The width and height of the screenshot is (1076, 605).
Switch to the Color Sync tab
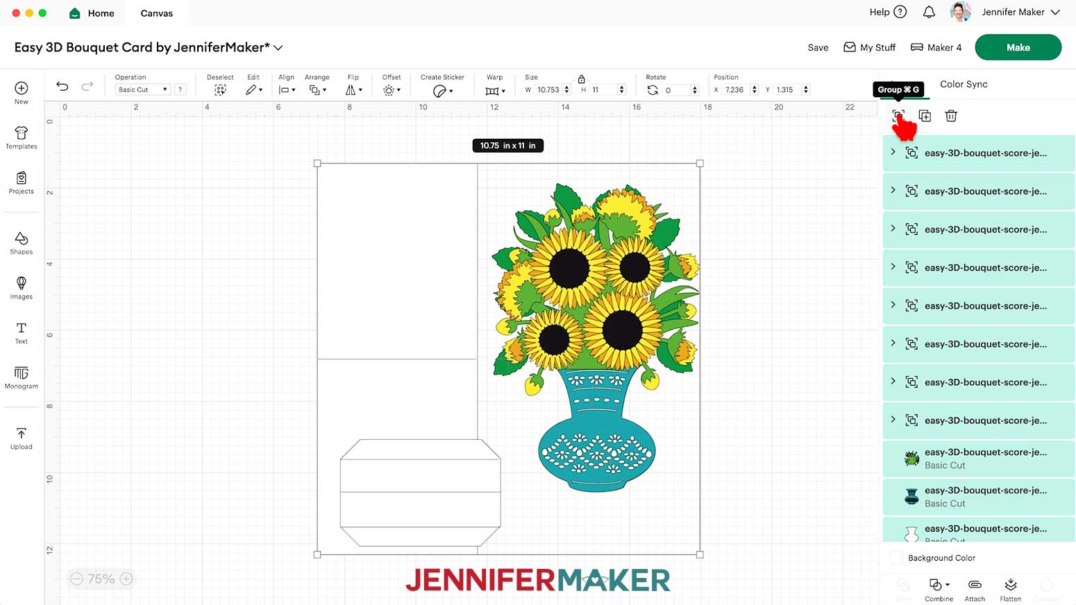click(964, 84)
